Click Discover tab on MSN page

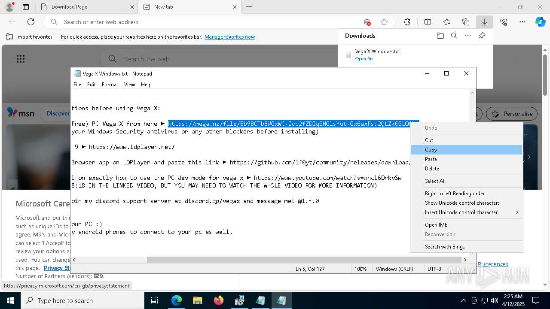(x=58, y=114)
